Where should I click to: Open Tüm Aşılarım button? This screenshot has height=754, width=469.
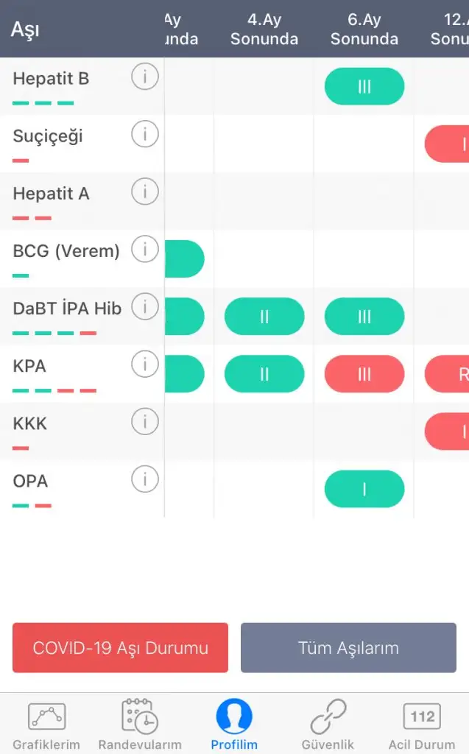tap(348, 648)
